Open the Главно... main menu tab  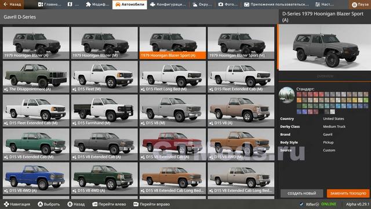(x=49, y=4)
